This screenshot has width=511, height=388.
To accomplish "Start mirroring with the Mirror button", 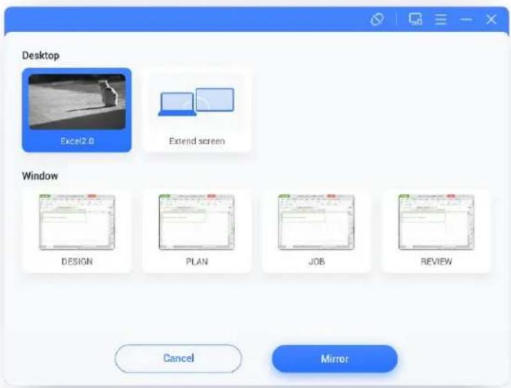I will click(335, 359).
